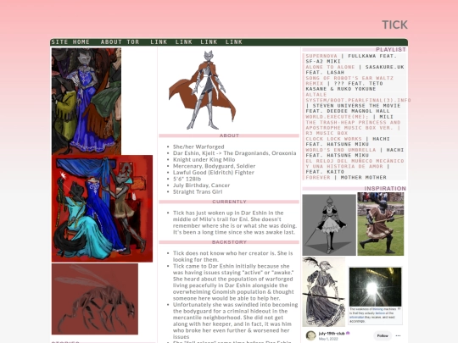Open the SUPERNOVA playlist link

(x=321, y=56)
